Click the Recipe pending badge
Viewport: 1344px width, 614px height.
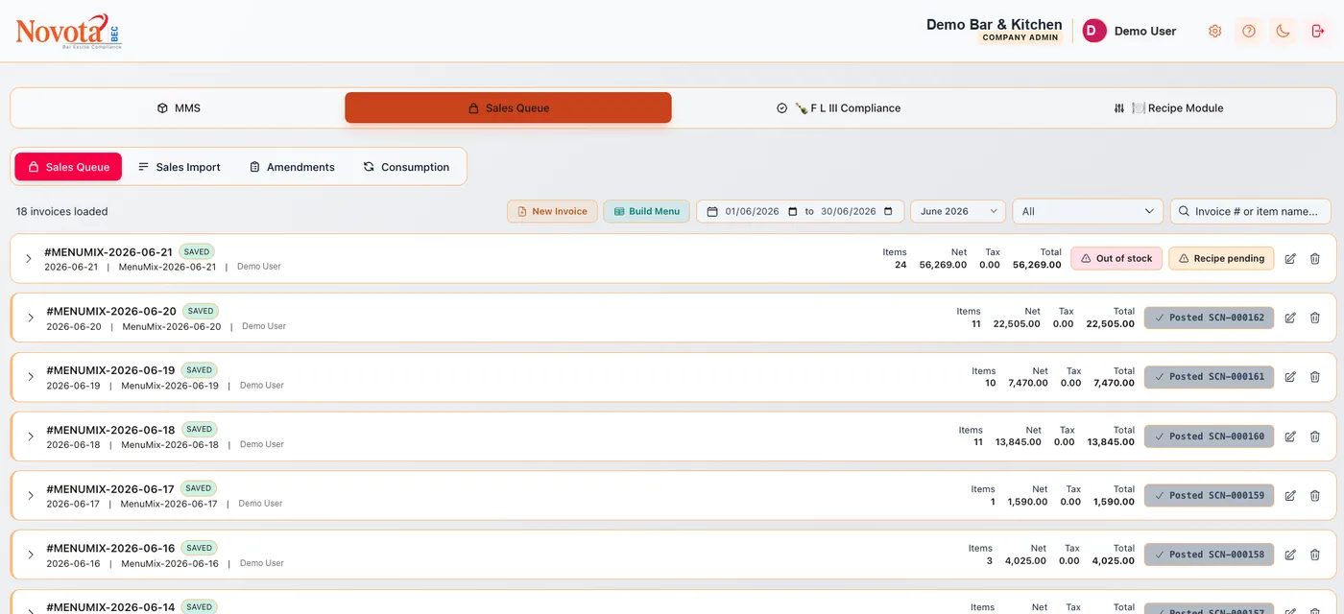click(x=1221, y=258)
